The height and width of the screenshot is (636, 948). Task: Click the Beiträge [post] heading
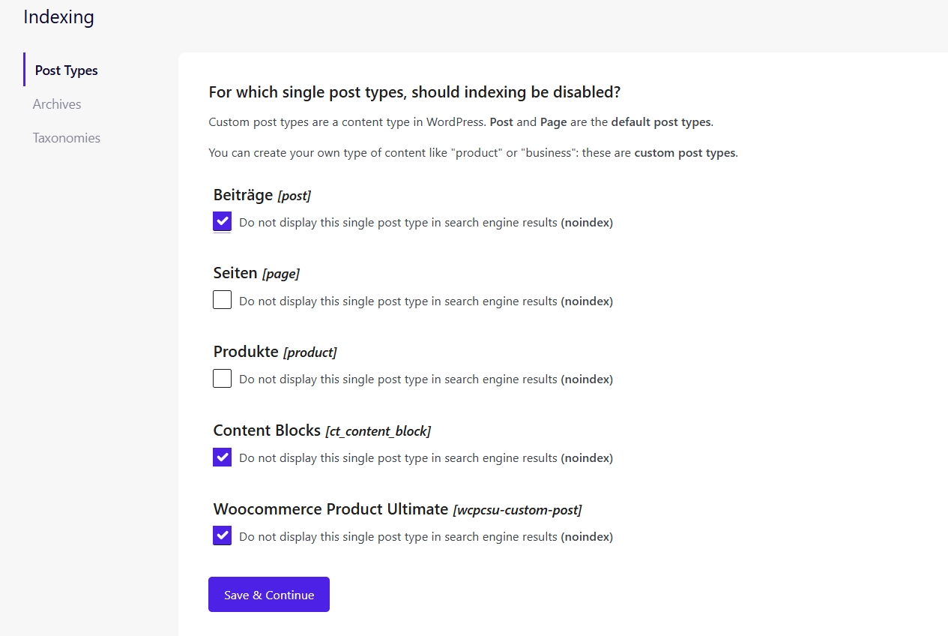coord(262,195)
